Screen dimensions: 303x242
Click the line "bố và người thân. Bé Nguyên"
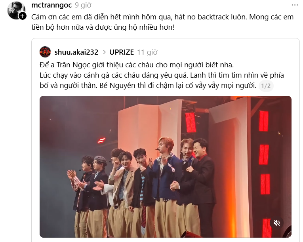click(x=148, y=86)
